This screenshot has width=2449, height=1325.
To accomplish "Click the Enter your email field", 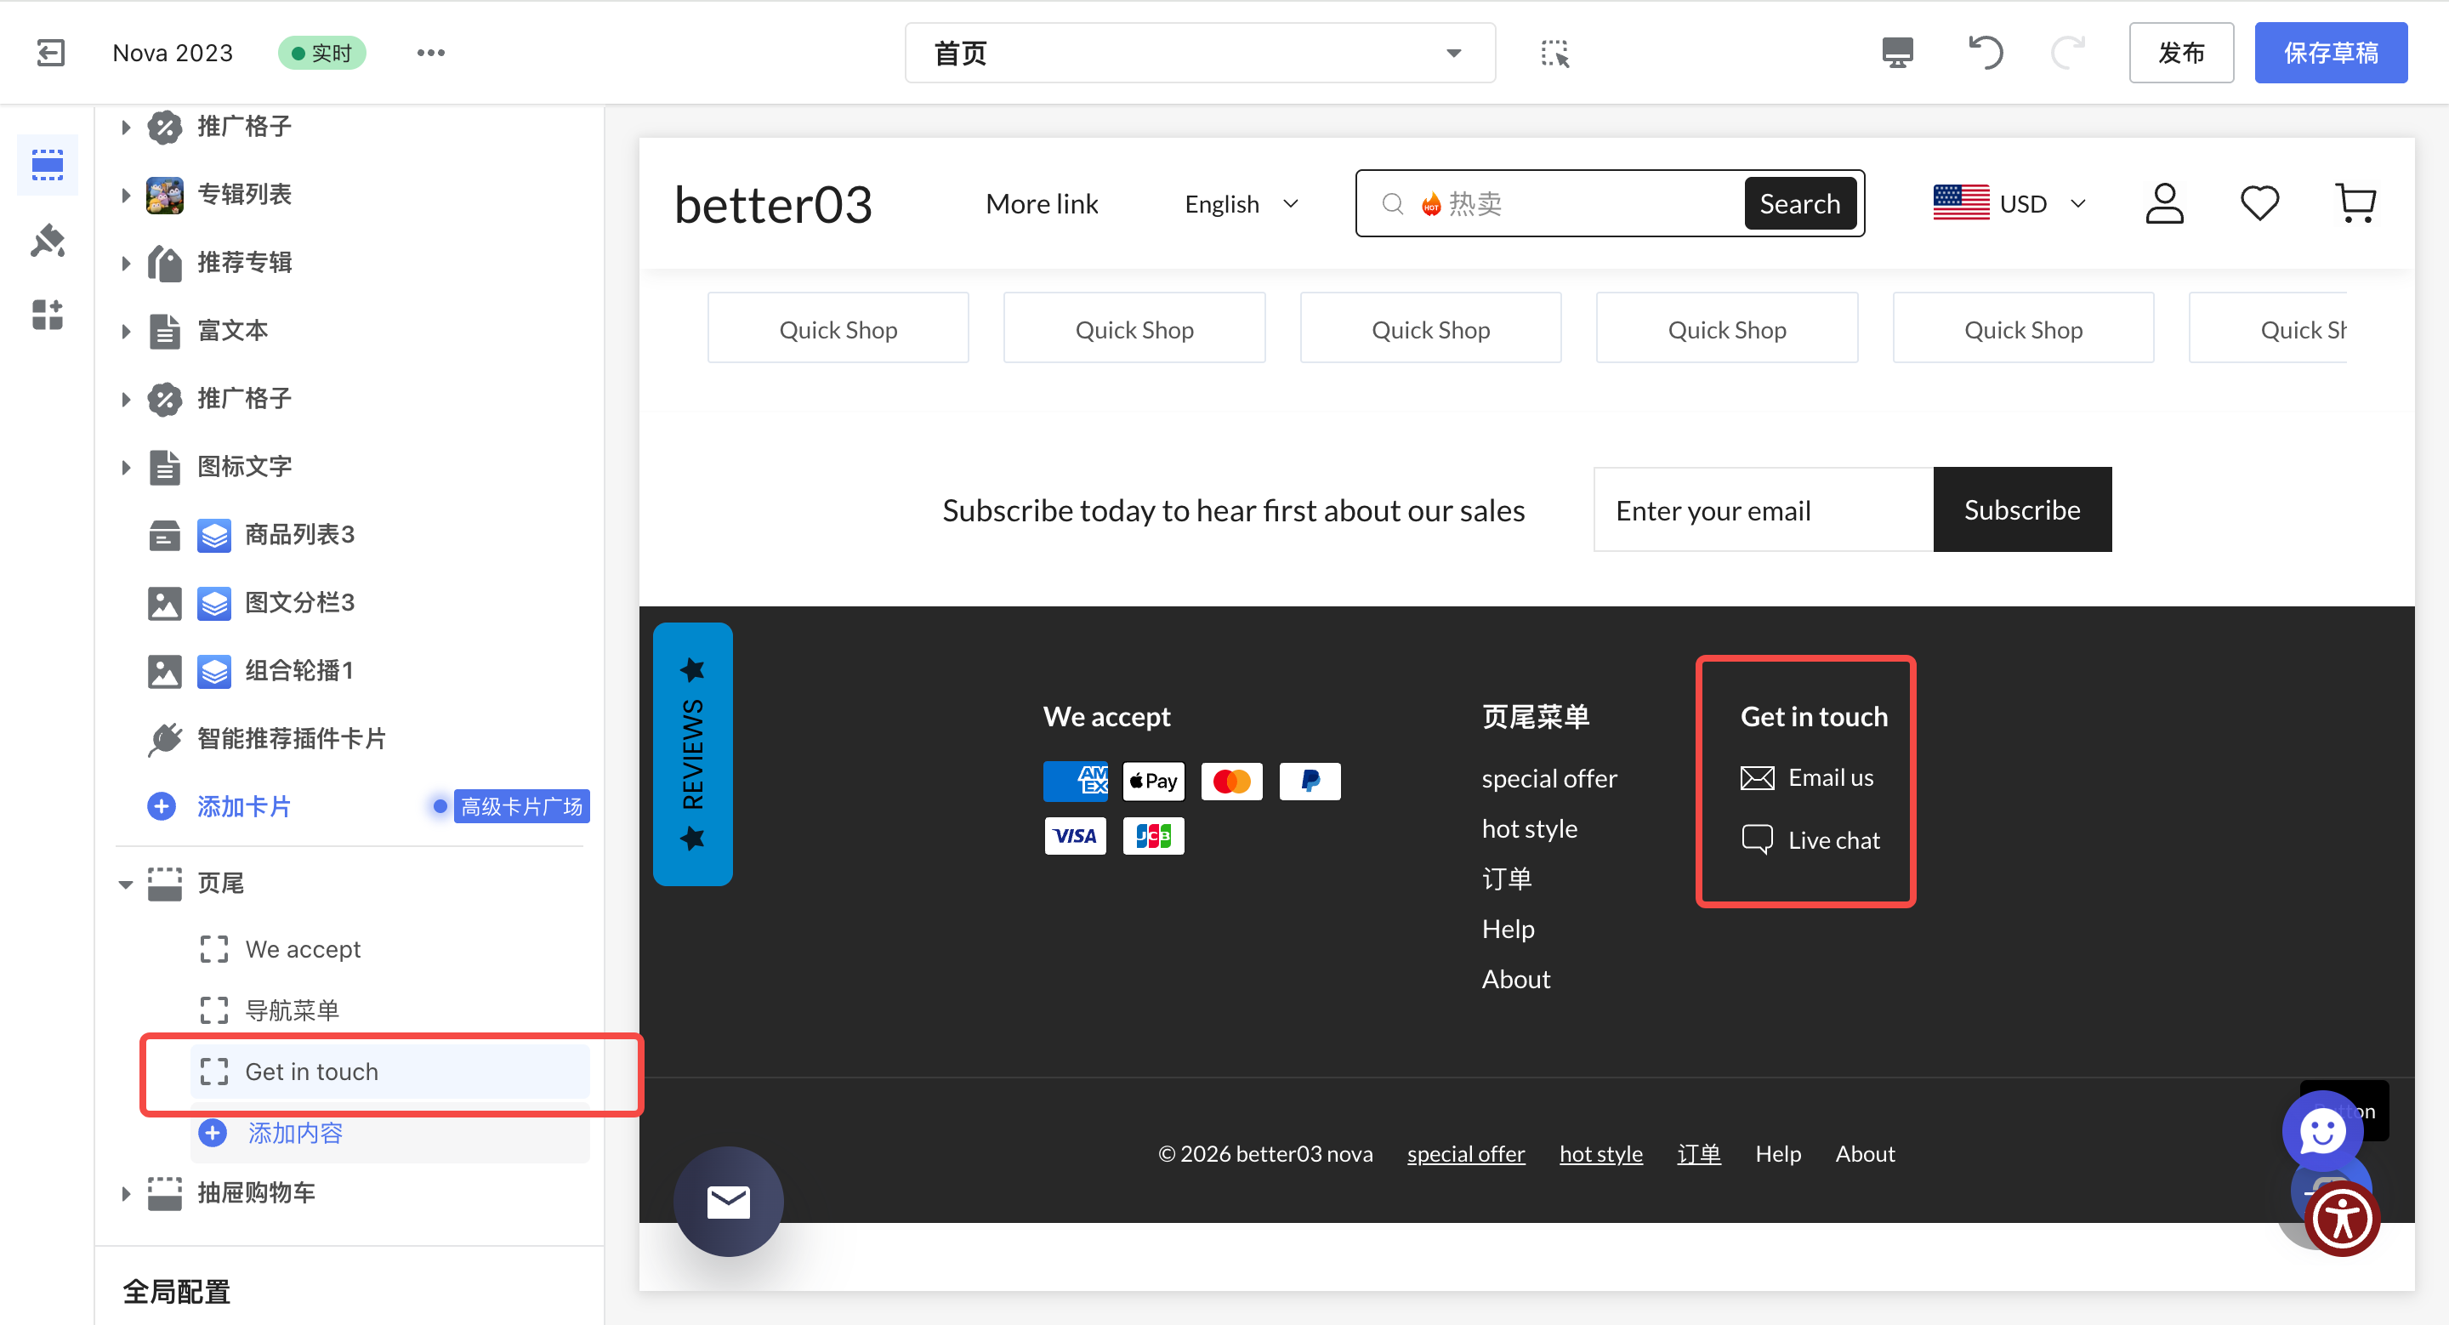I will click(x=1762, y=510).
